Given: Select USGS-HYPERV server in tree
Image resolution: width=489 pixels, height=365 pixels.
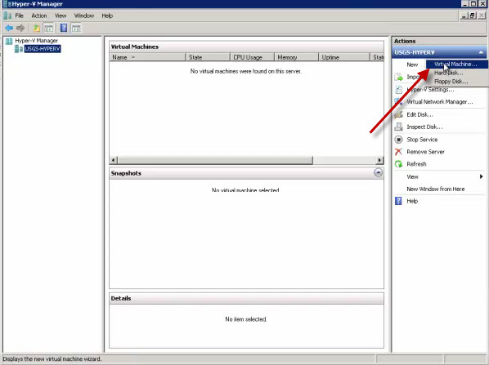Looking at the screenshot, I should pyautogui.click(x=43, y=48).
